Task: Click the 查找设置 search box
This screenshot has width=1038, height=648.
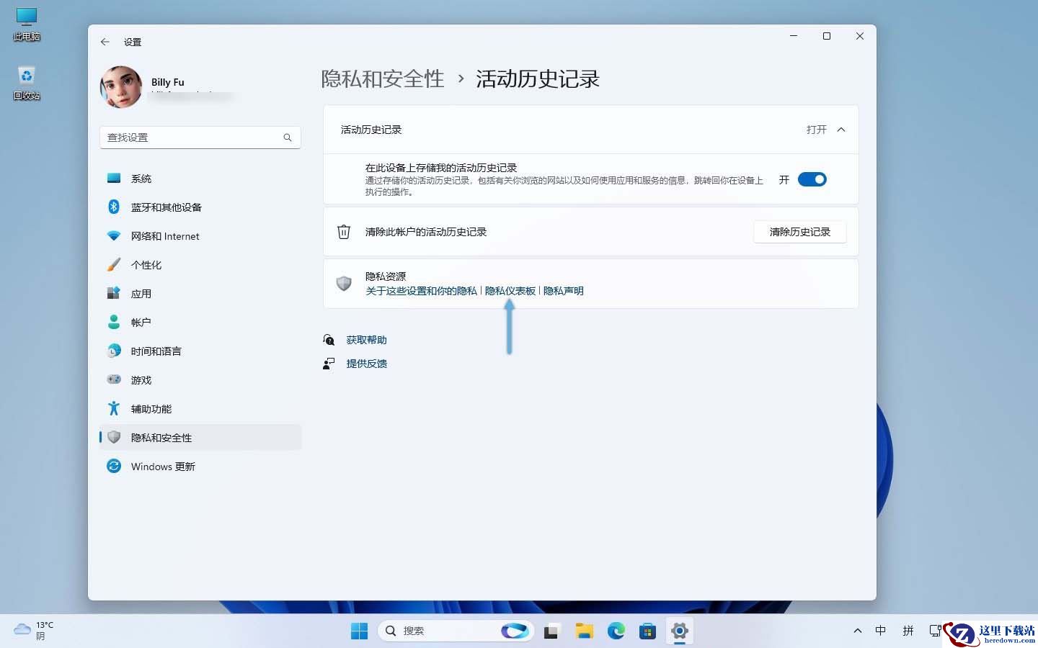Action: tap(200, 138)
